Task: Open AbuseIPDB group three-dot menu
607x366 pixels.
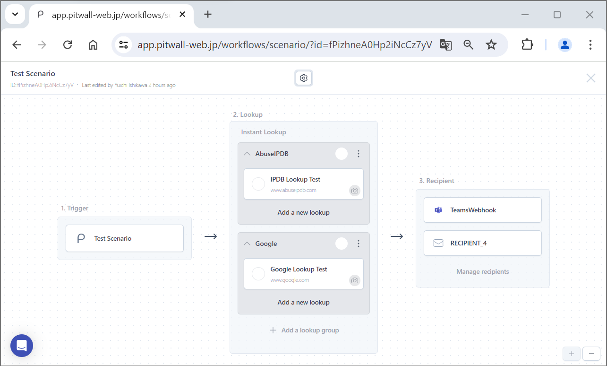Action: 359,154
